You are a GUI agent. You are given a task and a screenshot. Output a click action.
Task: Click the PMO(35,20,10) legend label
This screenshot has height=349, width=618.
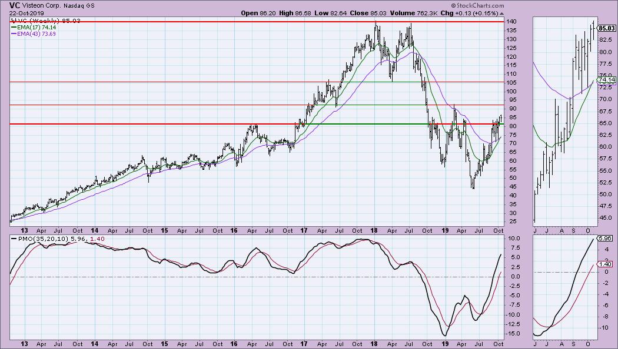44,239
